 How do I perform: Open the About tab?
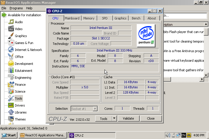point(152,18)
